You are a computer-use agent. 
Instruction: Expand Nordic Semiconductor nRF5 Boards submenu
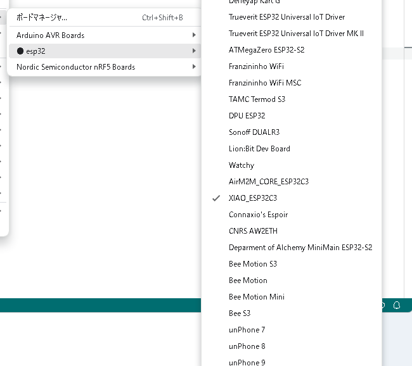click(x=105, y=67)
